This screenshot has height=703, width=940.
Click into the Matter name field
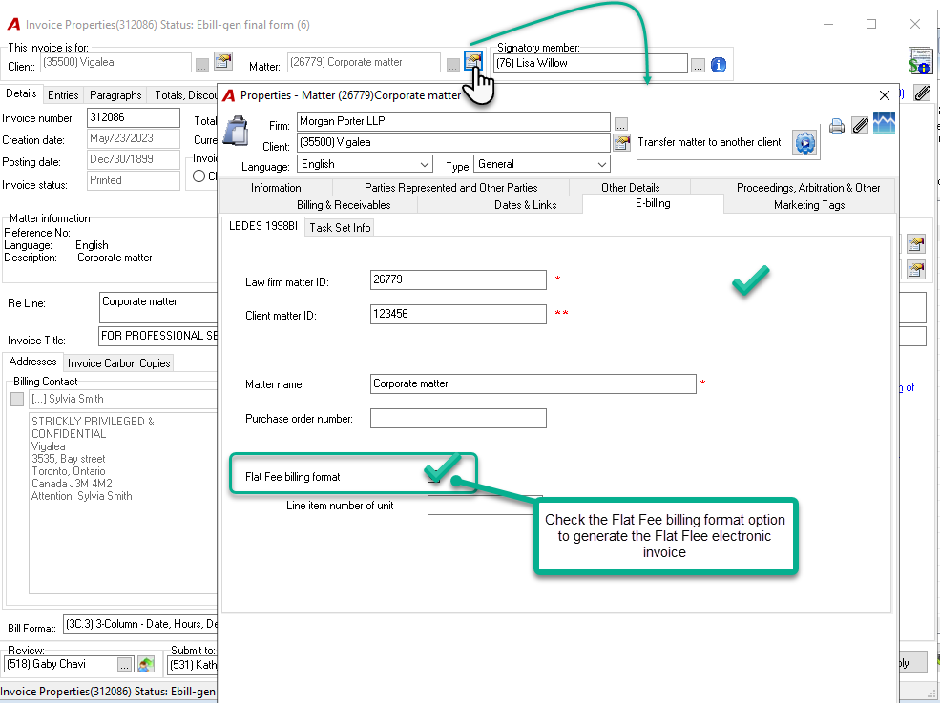coord(533,384)
